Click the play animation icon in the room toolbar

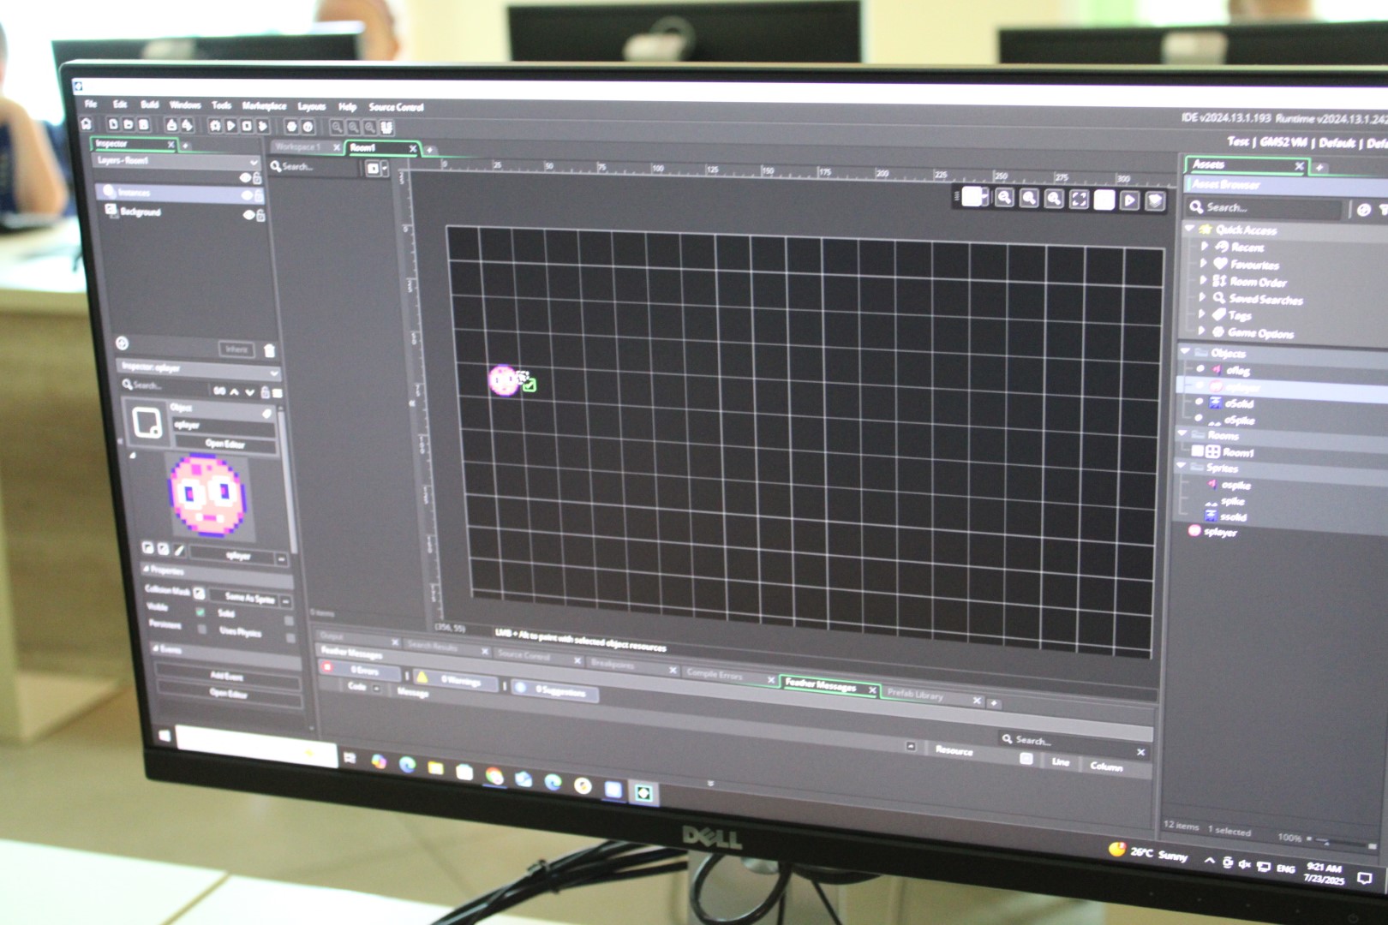click(x=1129, y=200)
